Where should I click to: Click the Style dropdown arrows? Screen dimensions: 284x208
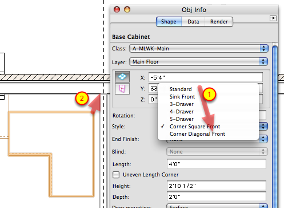pos(263,127)
